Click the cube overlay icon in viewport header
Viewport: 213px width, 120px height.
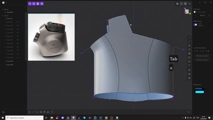pos(185,4)
